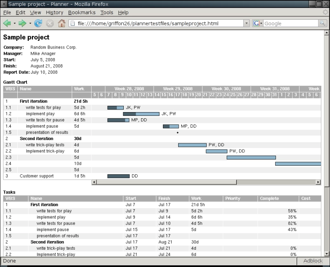Open the Bookmarks menu
330x267 pixels.
pyautogui.click(x=82, y=13)
